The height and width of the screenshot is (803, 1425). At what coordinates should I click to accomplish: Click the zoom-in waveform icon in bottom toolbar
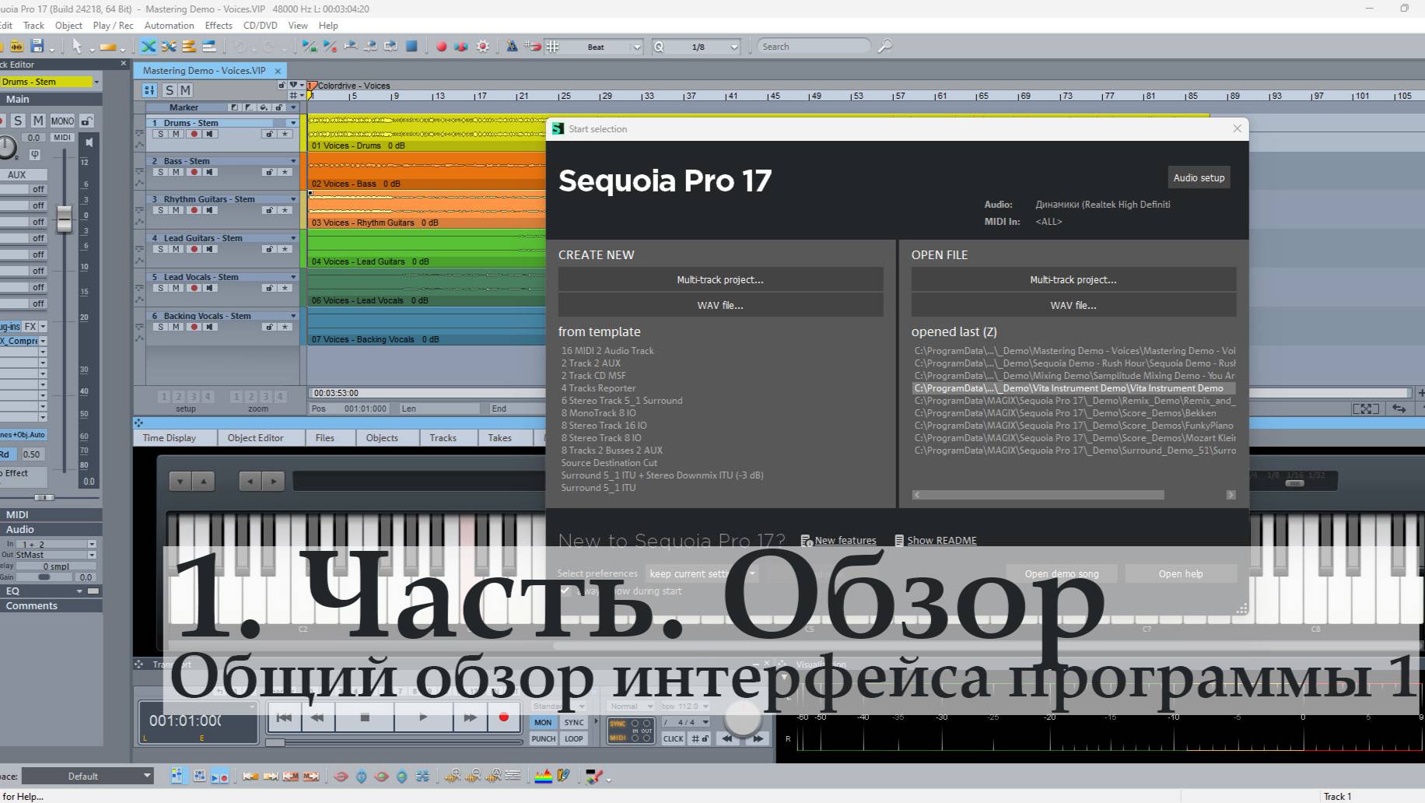click(x=453, y=776)
